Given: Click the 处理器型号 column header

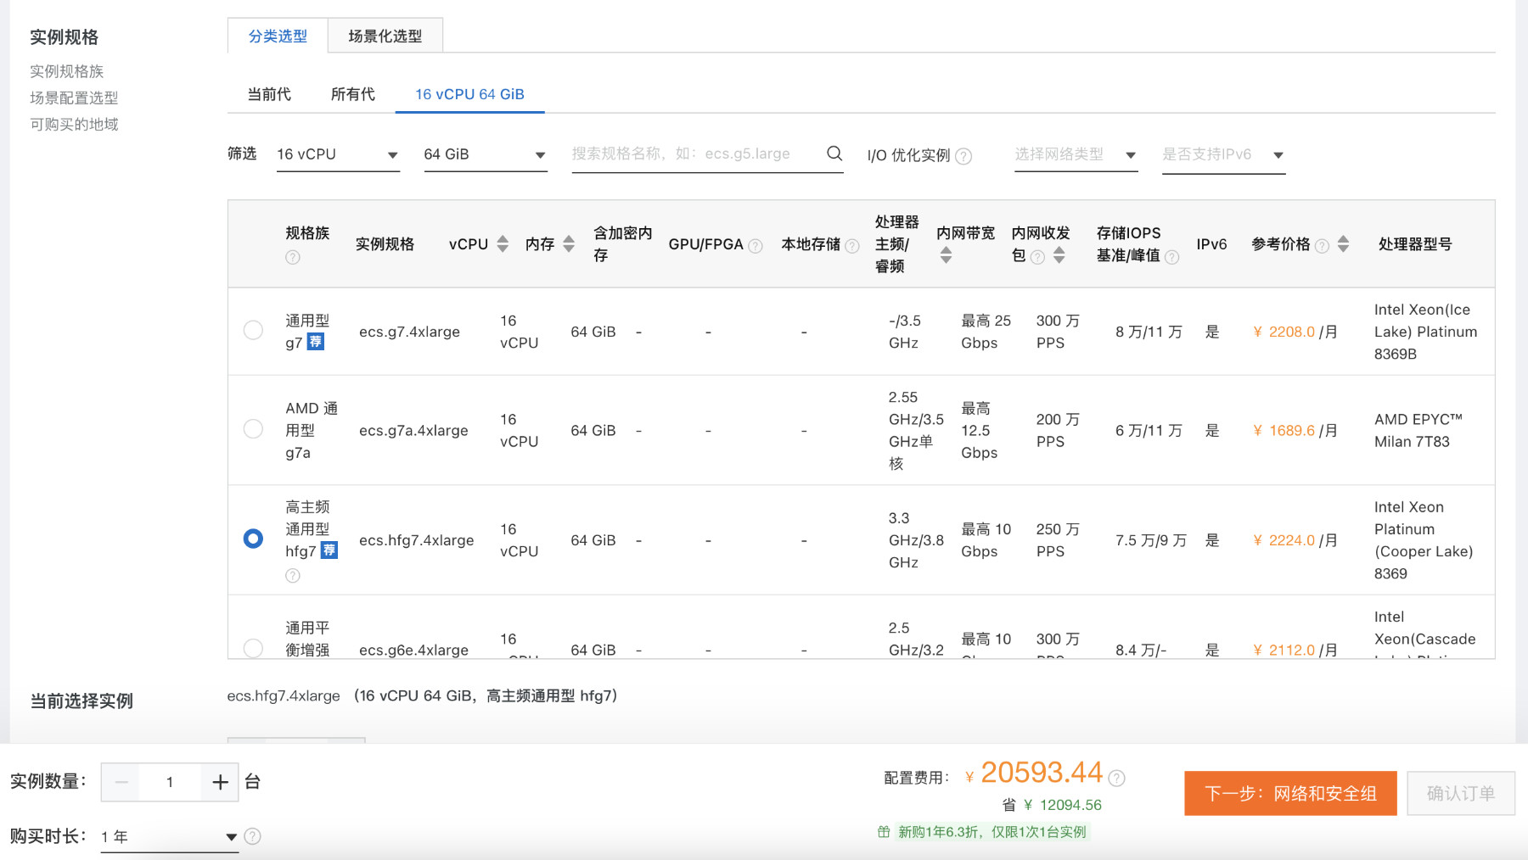Looking at the screenshot, I should coord(1415,244).
